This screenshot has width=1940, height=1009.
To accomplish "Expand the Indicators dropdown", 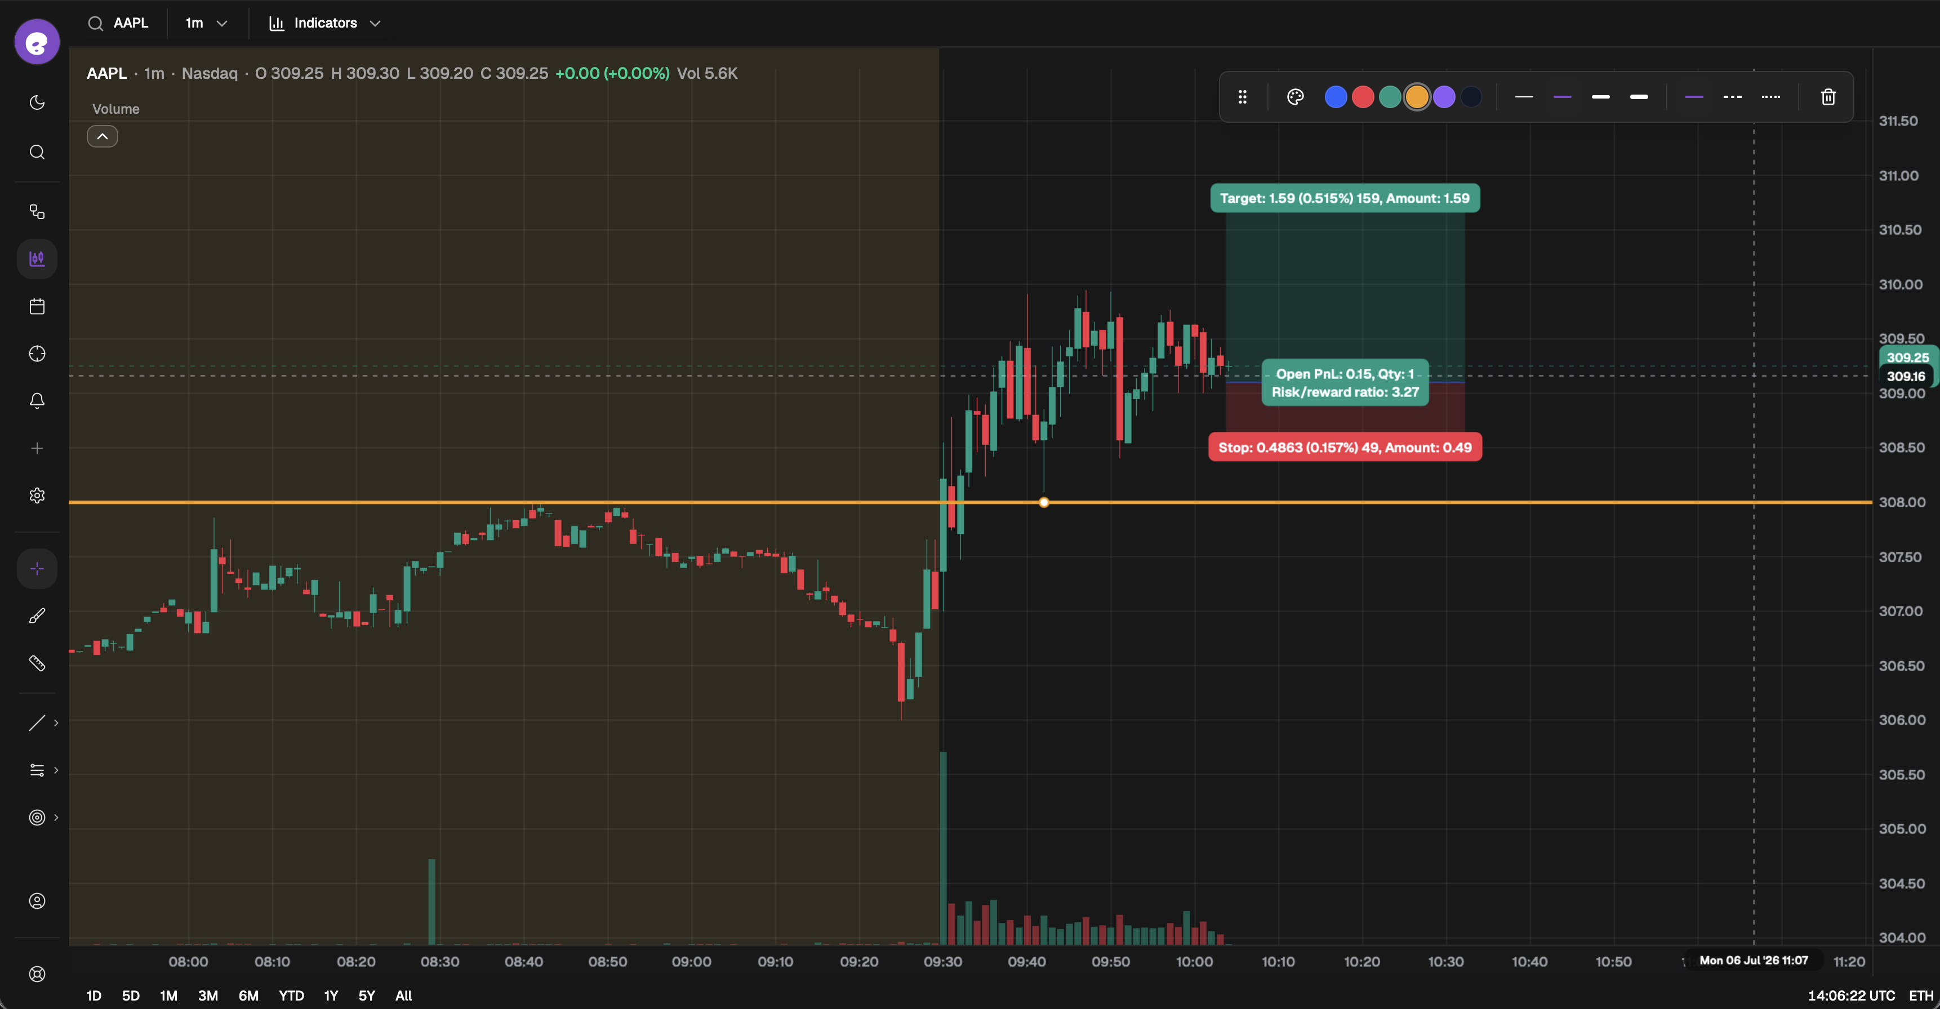I will (326, 23).
